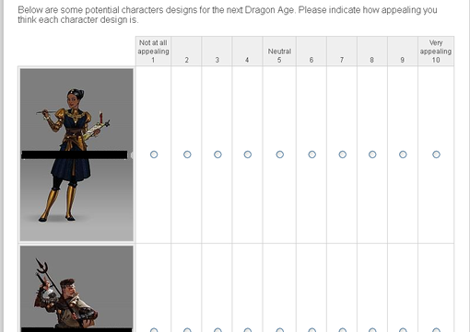This screenshot has height=332, width=470.
Task: Choose rating 3 for the first character design
Action: point(217,155)
